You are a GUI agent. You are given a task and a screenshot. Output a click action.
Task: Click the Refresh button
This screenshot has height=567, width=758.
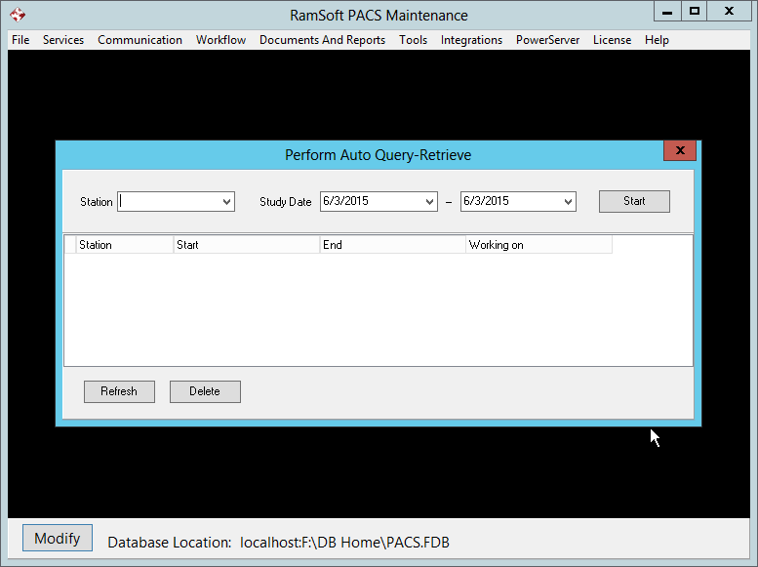point(119,391)
